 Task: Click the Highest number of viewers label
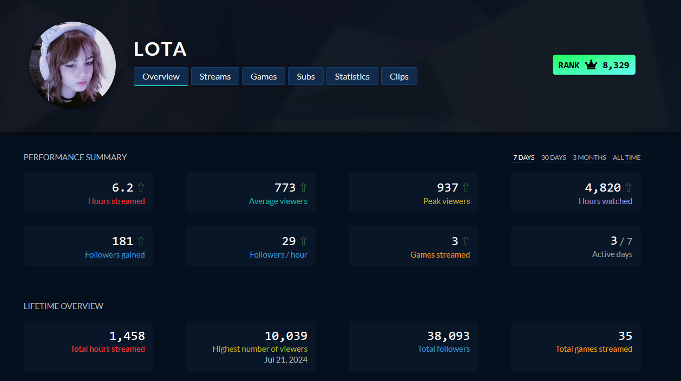(260, 349)
